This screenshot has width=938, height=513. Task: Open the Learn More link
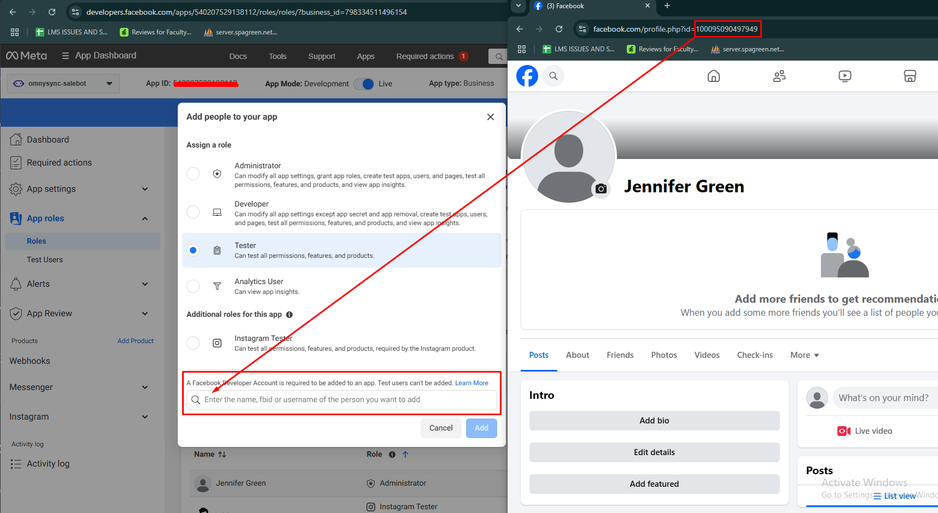coord(471,383)
